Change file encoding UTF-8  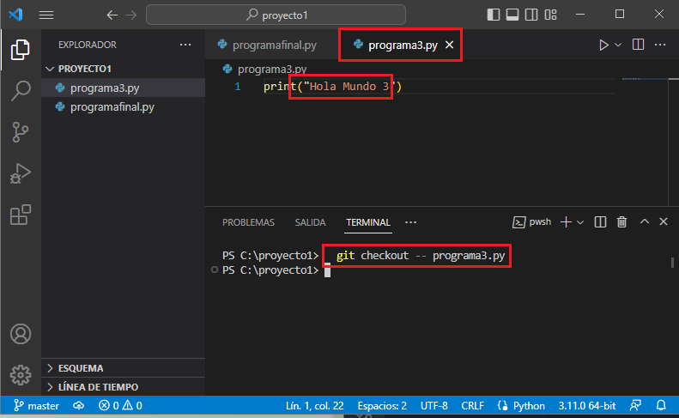click(433, 406)
